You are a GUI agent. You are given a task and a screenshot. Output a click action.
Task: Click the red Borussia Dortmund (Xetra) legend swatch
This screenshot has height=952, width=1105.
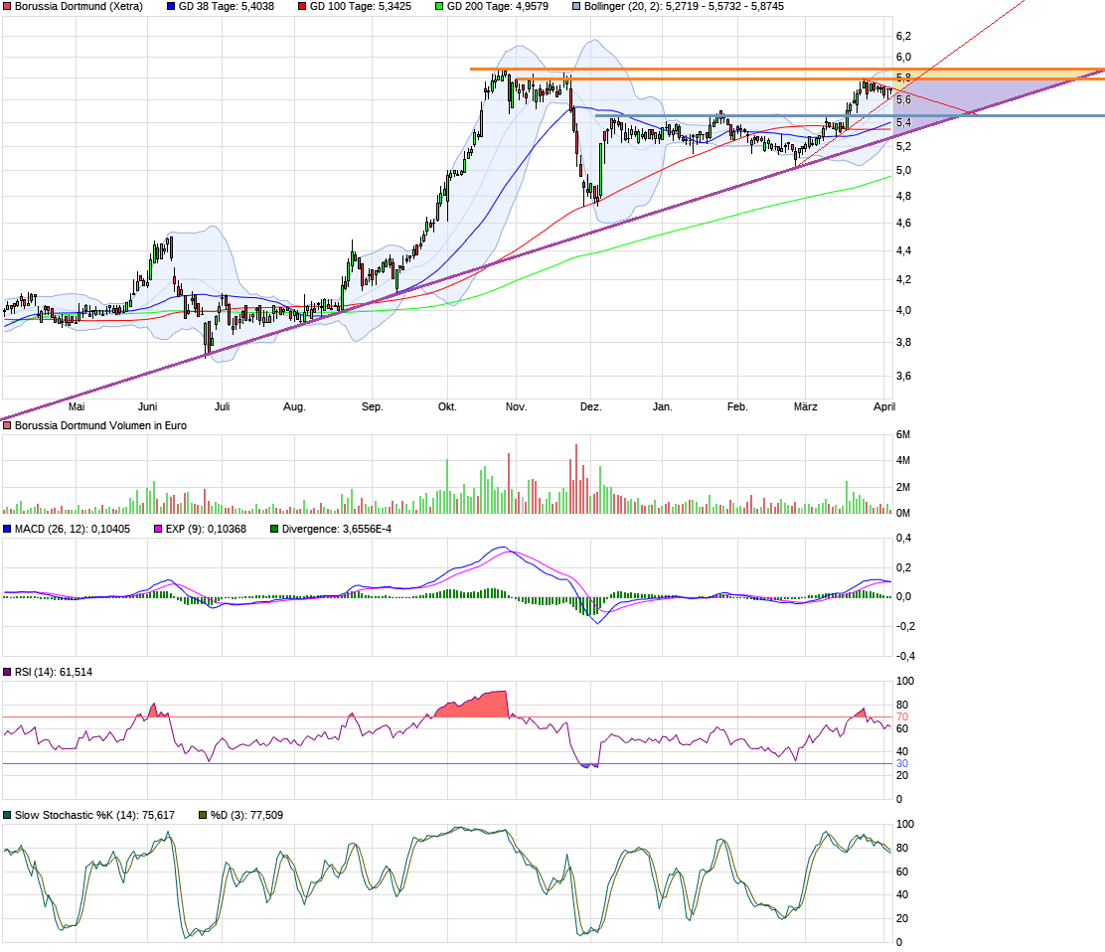[7, 6]
